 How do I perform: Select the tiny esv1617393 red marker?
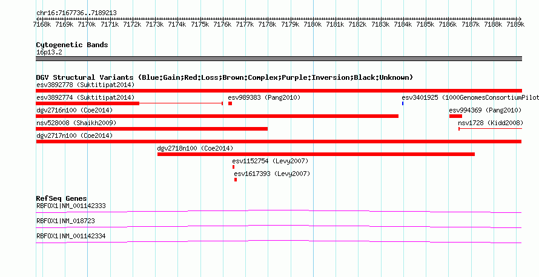pyautogui.click(x=236, y=180)
